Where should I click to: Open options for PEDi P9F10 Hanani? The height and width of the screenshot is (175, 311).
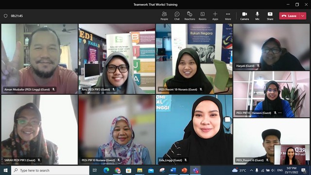point(280,113)
